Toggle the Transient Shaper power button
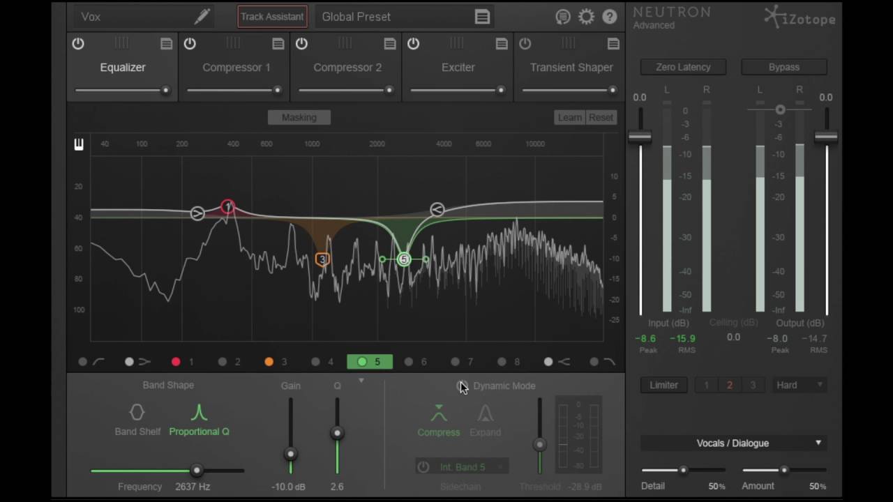The height and width of the screenshot is (502, 893). [x=525, y=43]
